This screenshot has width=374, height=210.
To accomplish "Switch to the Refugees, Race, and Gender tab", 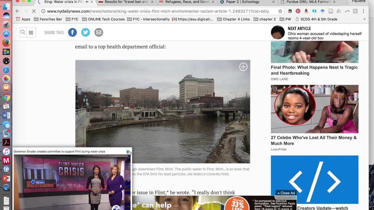I will 187,2.
